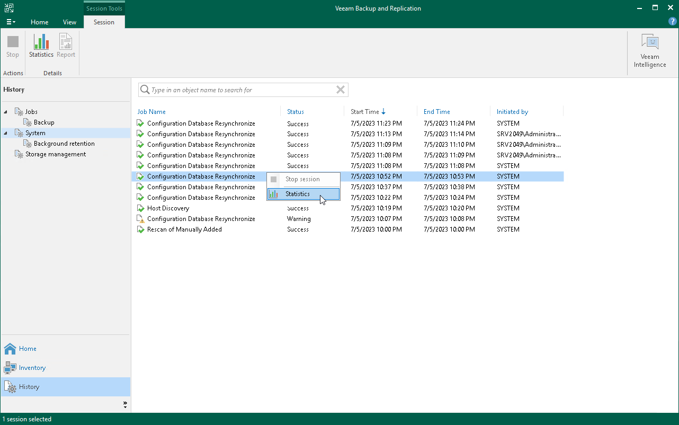Click the "1 session selected" status bar text
Image resolution: width=679 pixels, height=425 pixels.
tap(27, 419)
